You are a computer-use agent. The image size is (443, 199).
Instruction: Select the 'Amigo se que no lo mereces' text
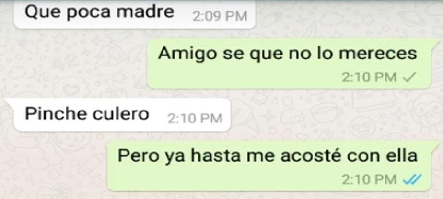pos(288,54)
